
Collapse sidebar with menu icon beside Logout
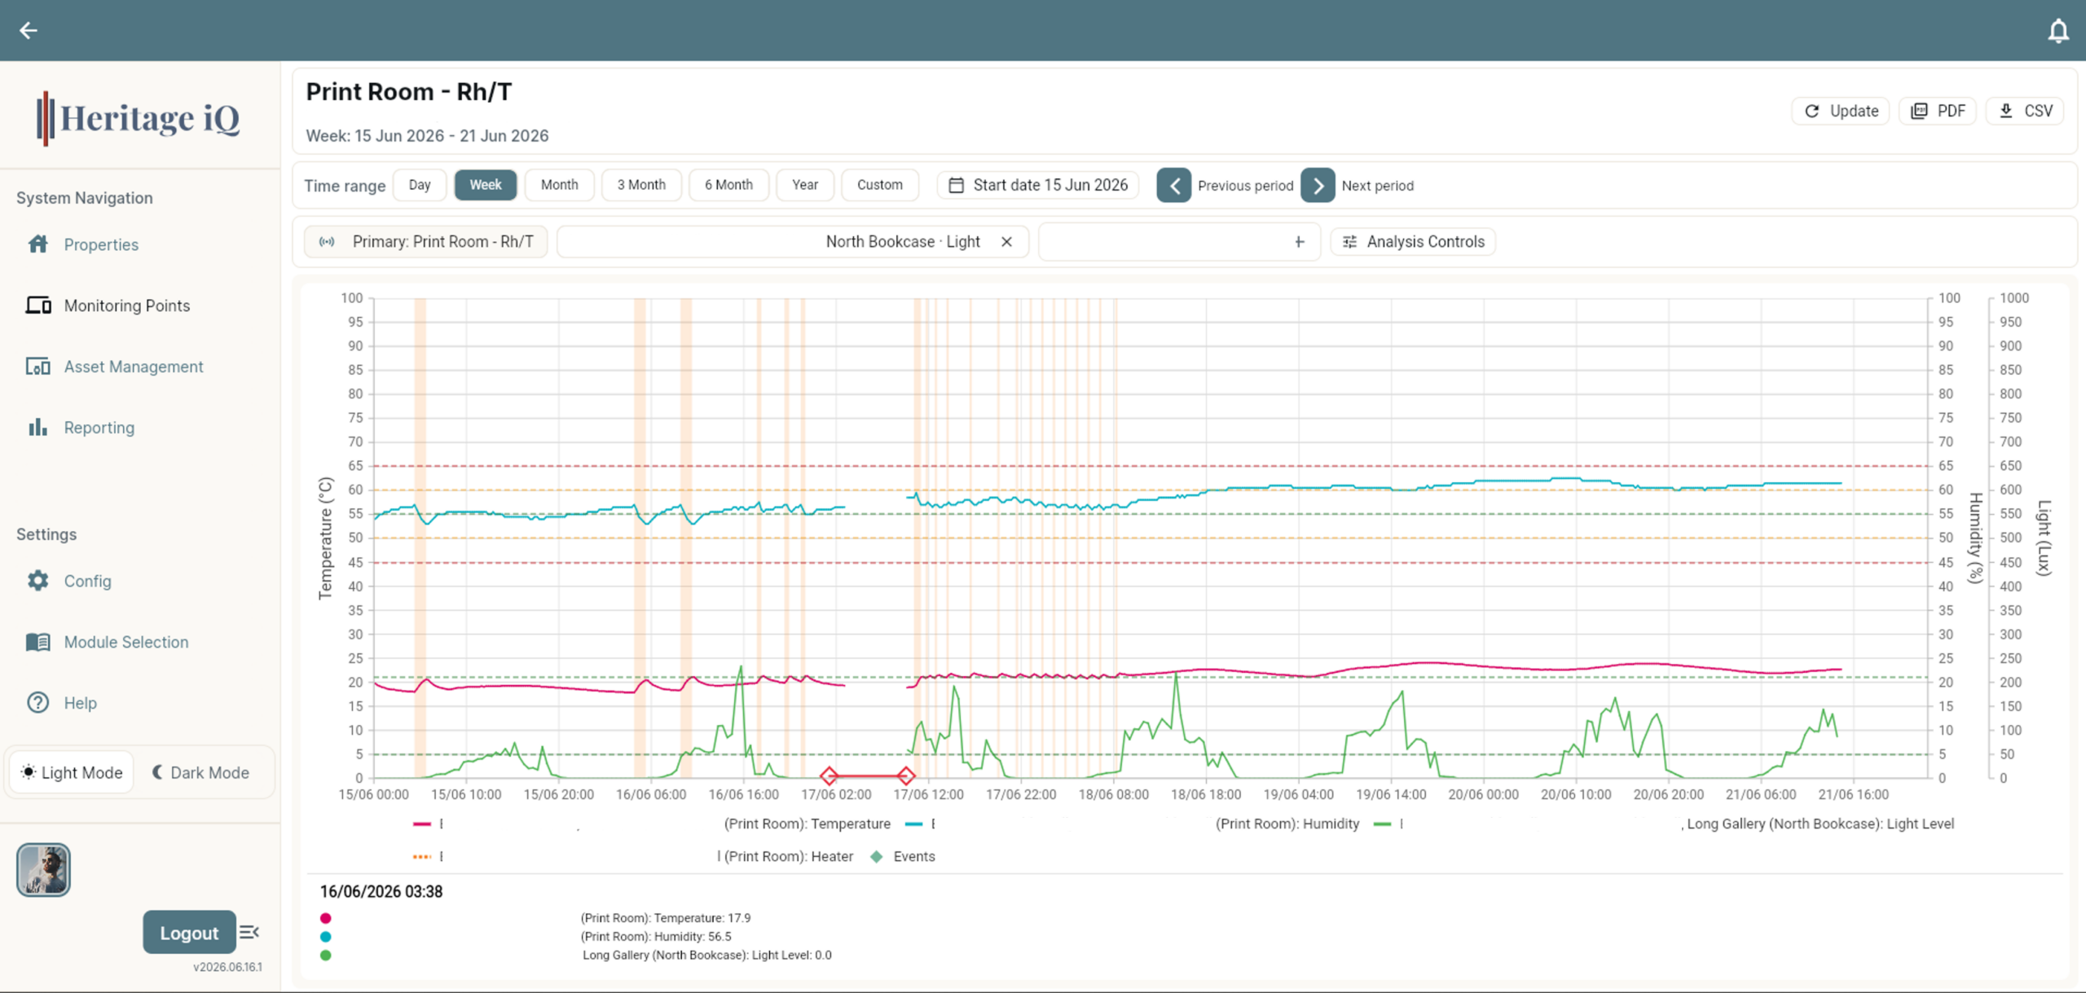[x=249, y=932]
